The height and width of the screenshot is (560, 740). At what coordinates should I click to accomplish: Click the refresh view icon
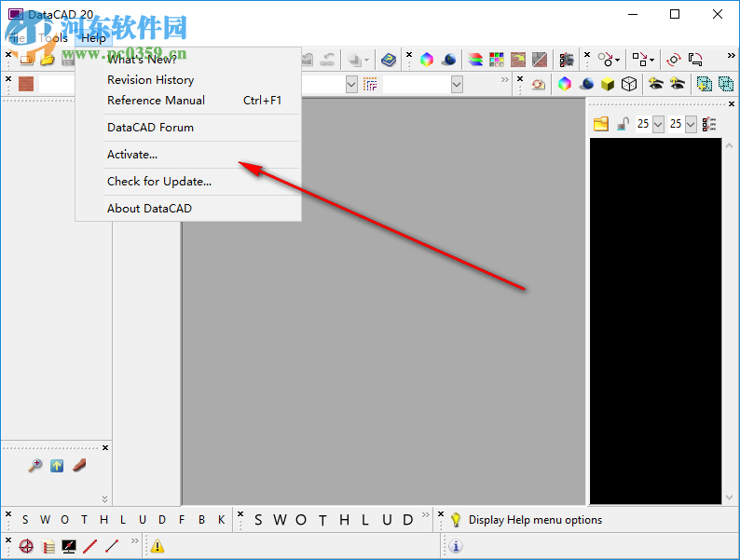pyautogui.click(x=538, y=85)
